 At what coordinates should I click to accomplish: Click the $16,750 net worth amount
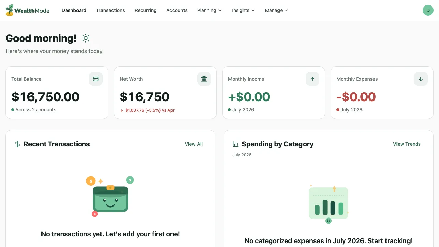coord(144,97)
